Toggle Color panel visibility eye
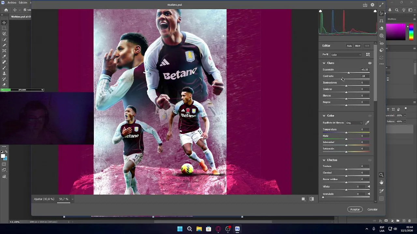 point(370,116)
